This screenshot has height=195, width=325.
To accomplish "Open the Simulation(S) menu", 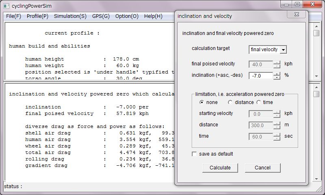I will pos(70,16).
